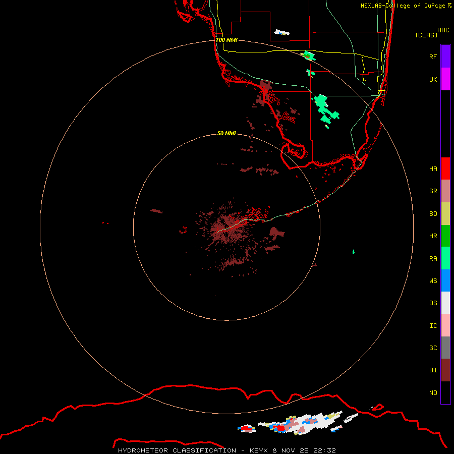The width and height of the screenshot is (454, 454).
Task: Click the IC legend label
Action: pyautogui.click(x=433, y=325)
